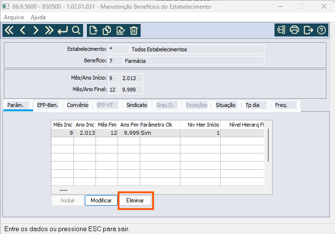Click the grid's vertical scrollbar
This screenshot has width=335, height=234.
tap(268, 145)
